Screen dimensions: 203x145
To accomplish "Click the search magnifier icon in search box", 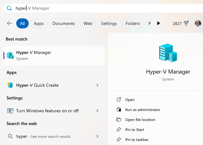I will [x=9, y=8].
